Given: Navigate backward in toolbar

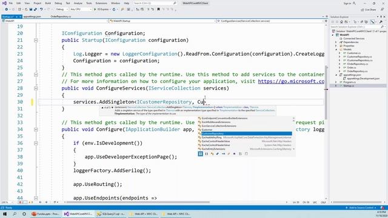Looking at the screenshot, I should [6, 10].
